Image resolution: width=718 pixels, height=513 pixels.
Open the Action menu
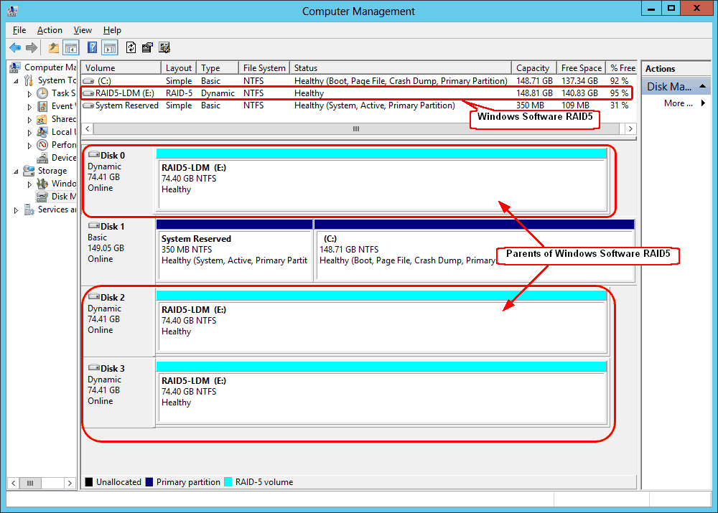pos(50,29)
